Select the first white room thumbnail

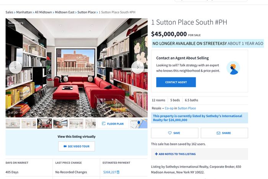(13, 123)
